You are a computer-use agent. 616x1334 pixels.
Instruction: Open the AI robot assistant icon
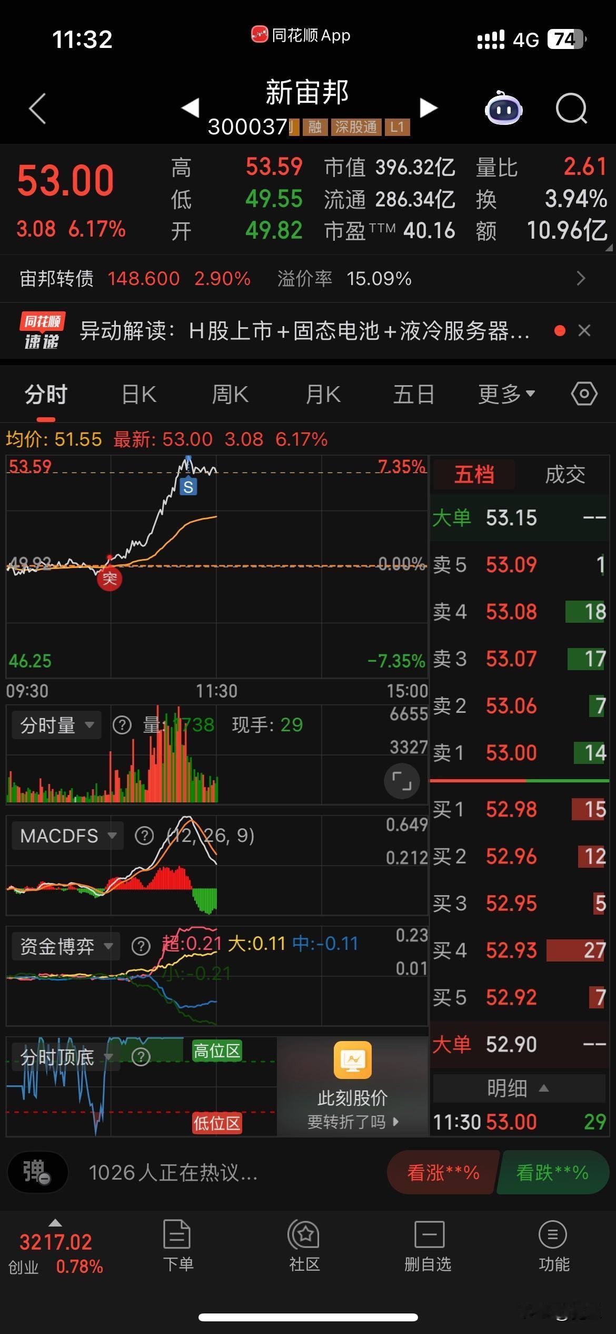(x=503, y=109)
